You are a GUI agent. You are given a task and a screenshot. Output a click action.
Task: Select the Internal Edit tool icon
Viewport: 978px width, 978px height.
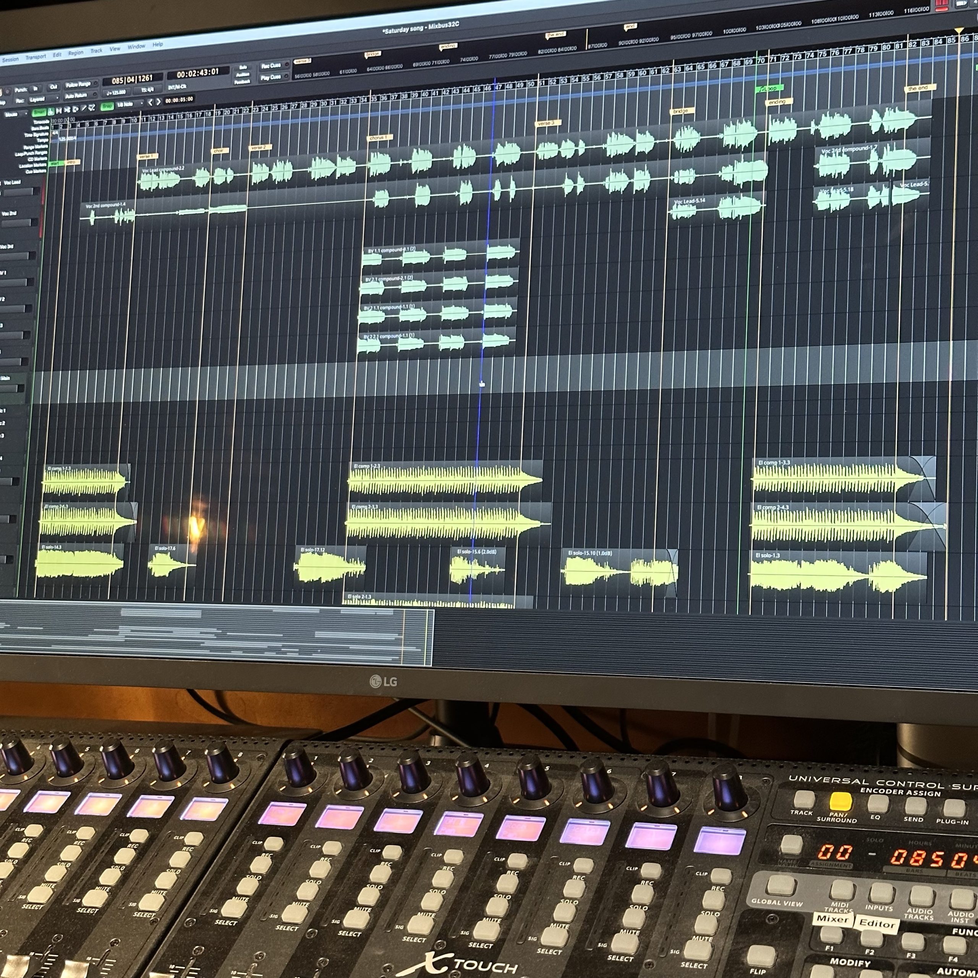[92, 107]
